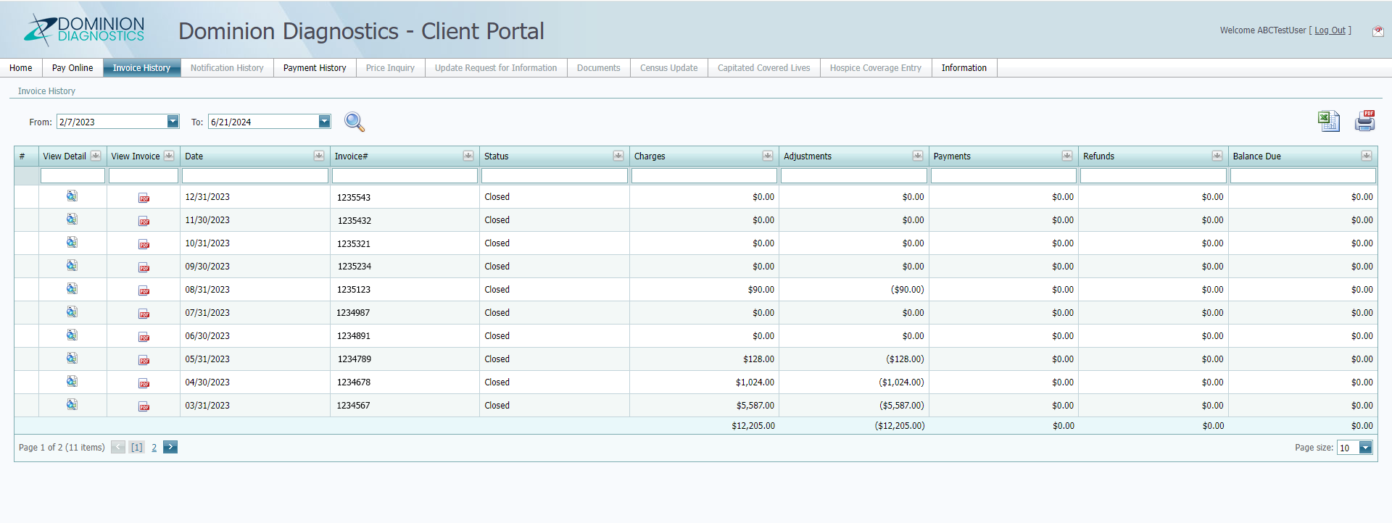Open the Price Inquiry tab
Screen dimensions: 1392x523
pos(390,68)
